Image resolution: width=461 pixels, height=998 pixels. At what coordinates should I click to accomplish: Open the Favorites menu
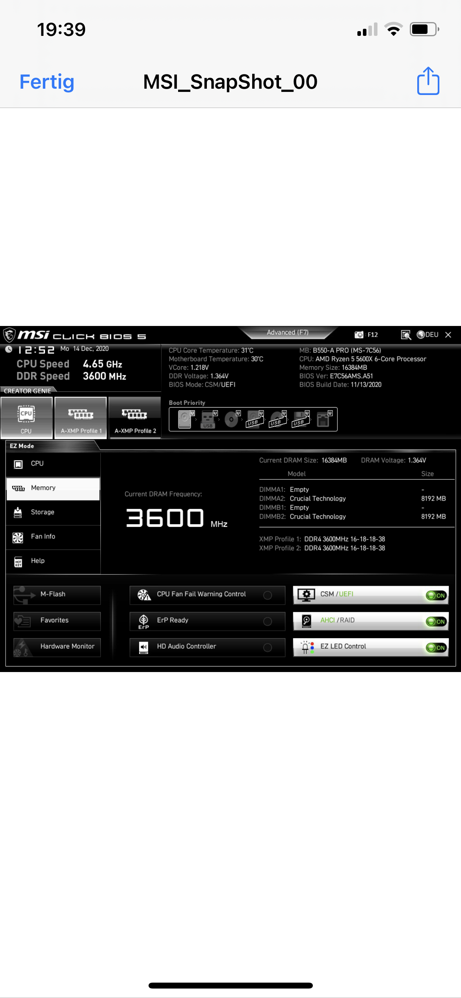(57, 621)
